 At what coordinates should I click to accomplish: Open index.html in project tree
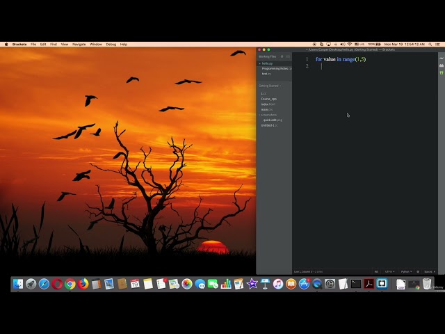268,104
